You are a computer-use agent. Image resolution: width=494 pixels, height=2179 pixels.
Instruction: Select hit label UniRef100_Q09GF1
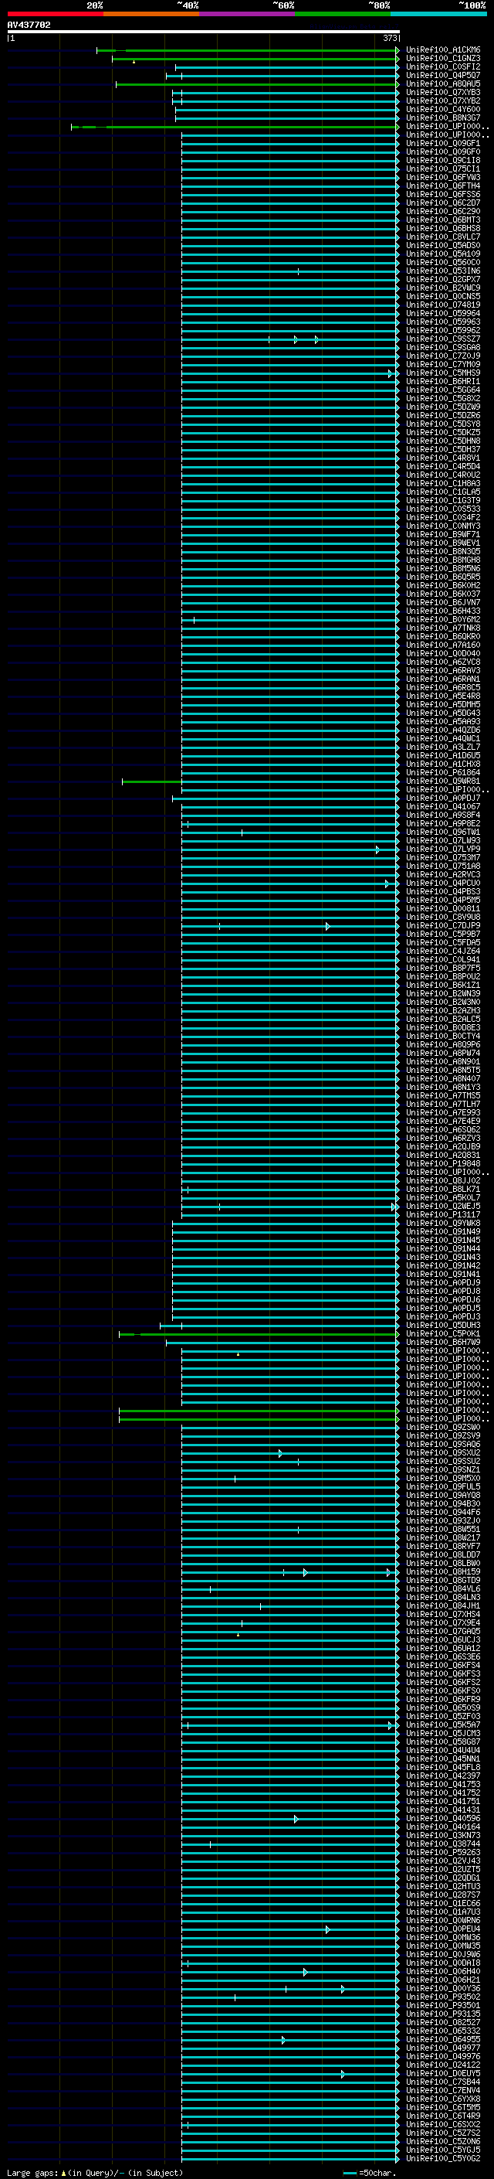[443, 144]
